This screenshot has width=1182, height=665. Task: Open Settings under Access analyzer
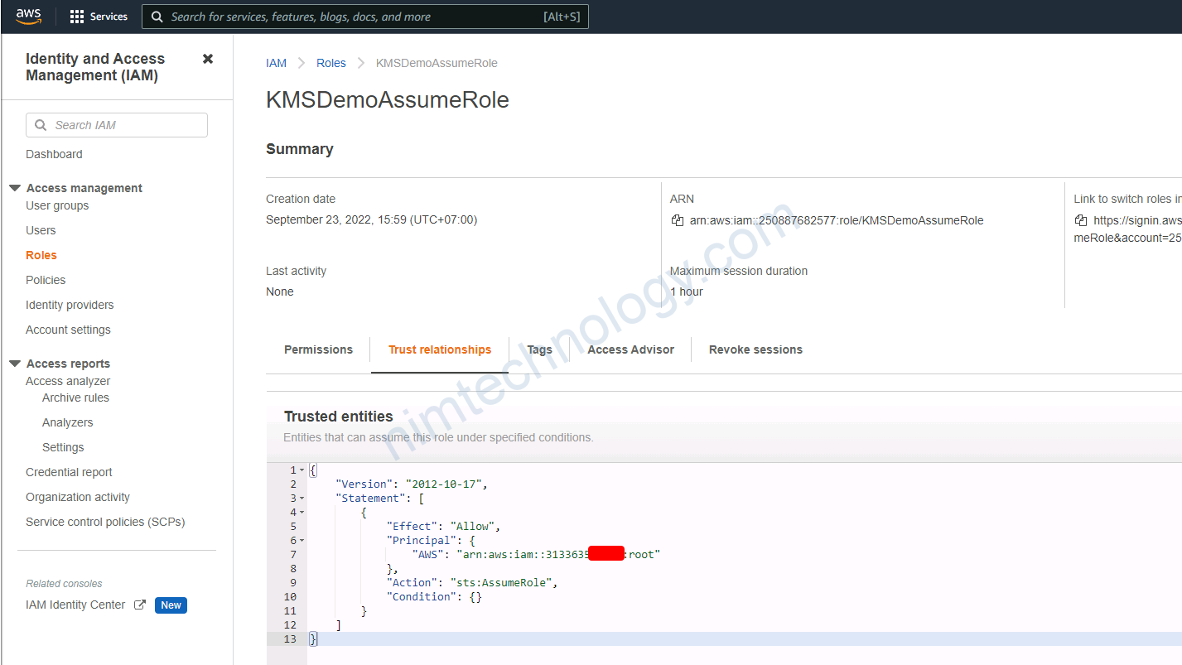[63, 447]
